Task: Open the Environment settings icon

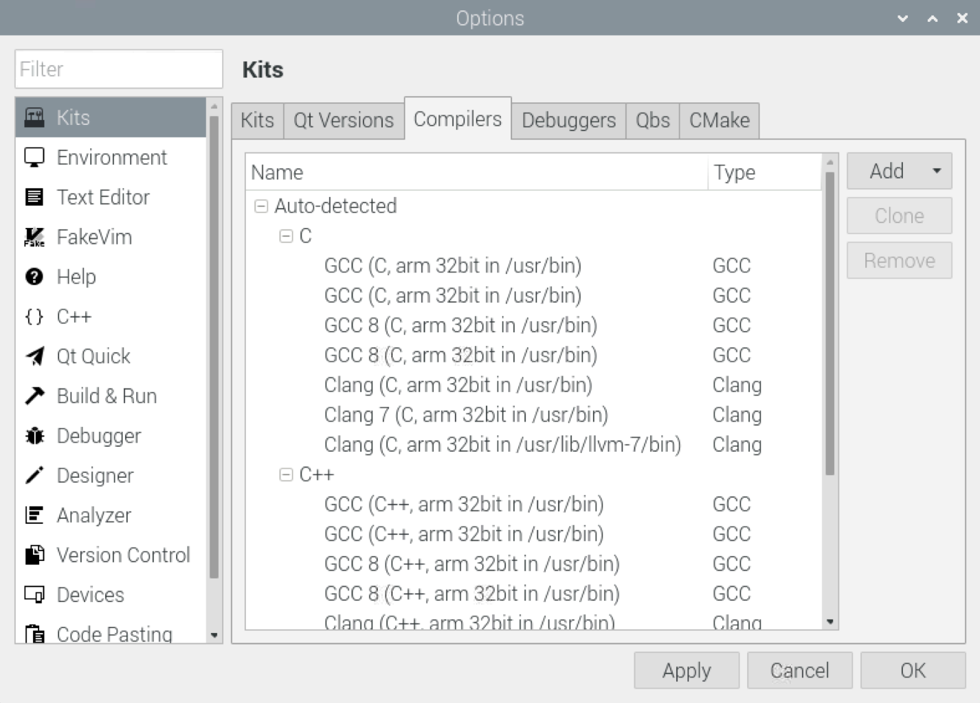Action: pyautogui.click(x=35, y=157)
